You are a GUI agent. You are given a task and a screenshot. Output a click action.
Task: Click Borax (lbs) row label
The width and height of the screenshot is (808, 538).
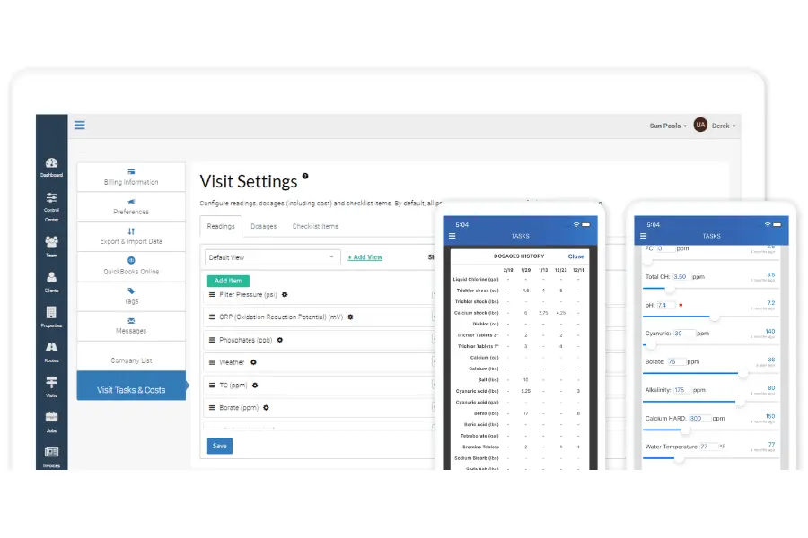point(487,413)
